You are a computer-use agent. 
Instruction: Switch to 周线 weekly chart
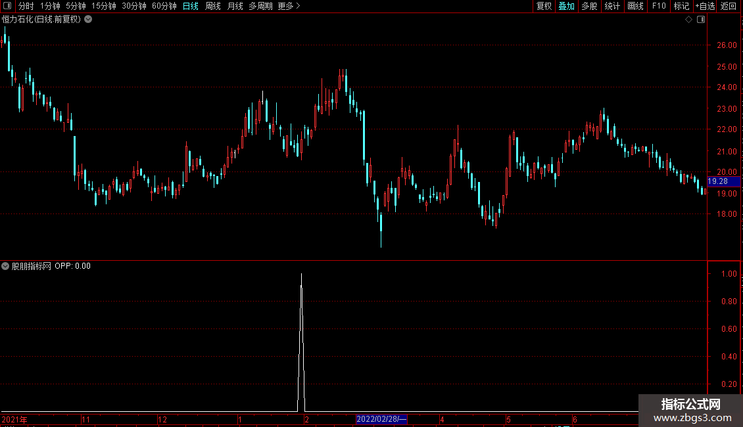pyautogui.click(x=213, y=6)
